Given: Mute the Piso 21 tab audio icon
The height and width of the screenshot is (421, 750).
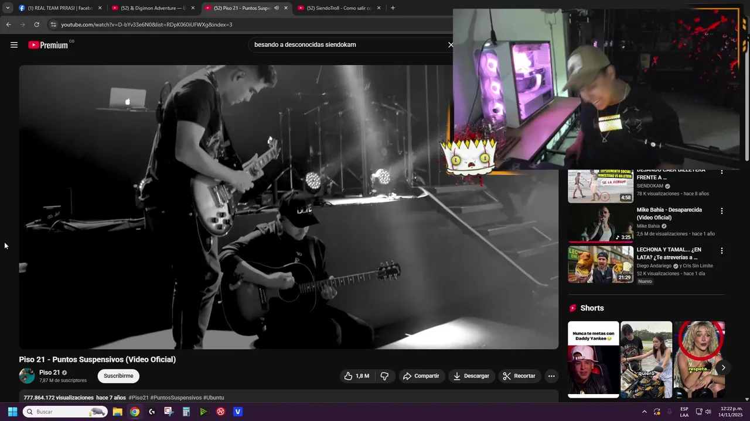Looking at the screenshot, I should tap(277, 8).
